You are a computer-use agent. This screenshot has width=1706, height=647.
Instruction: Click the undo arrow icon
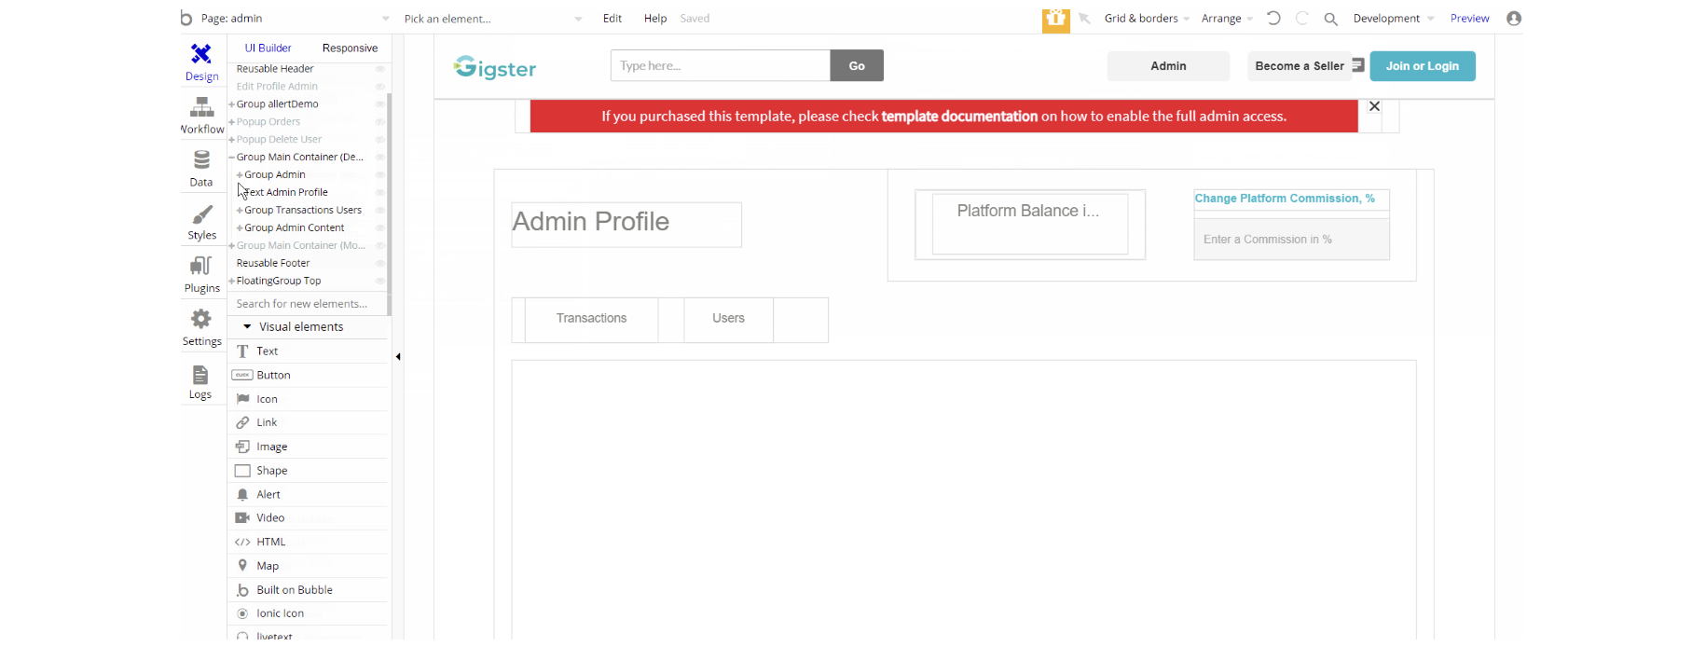click(1273, 18)
